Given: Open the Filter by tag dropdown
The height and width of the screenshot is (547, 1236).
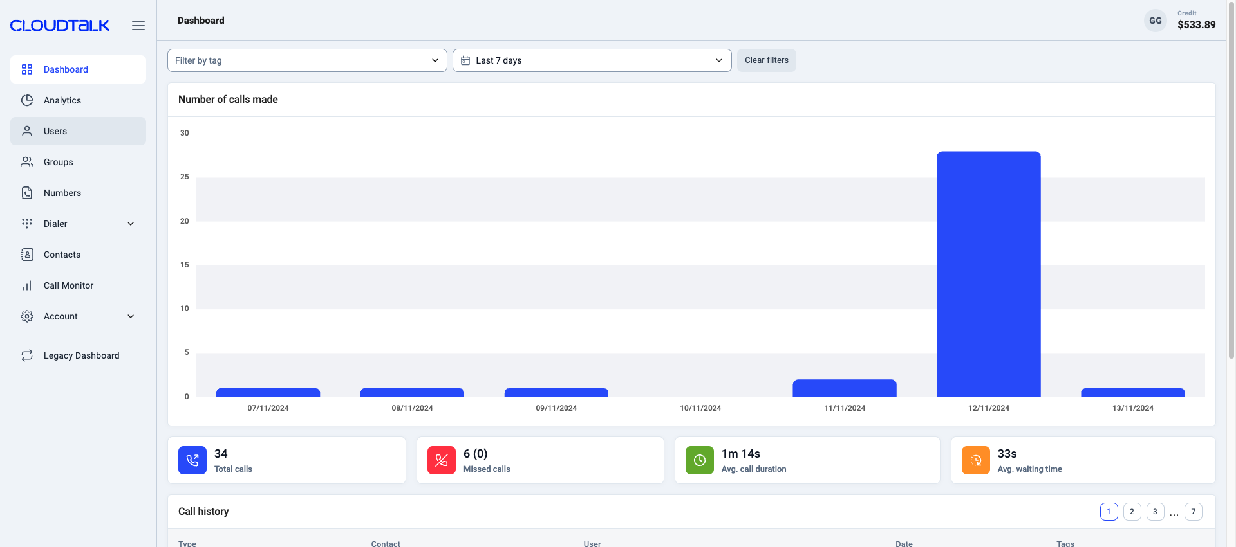Looking at the screenshot, I should point(307,60).
